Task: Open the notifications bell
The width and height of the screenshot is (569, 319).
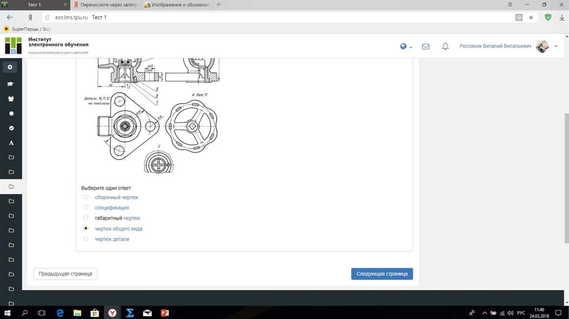Action: pos(445,47)
